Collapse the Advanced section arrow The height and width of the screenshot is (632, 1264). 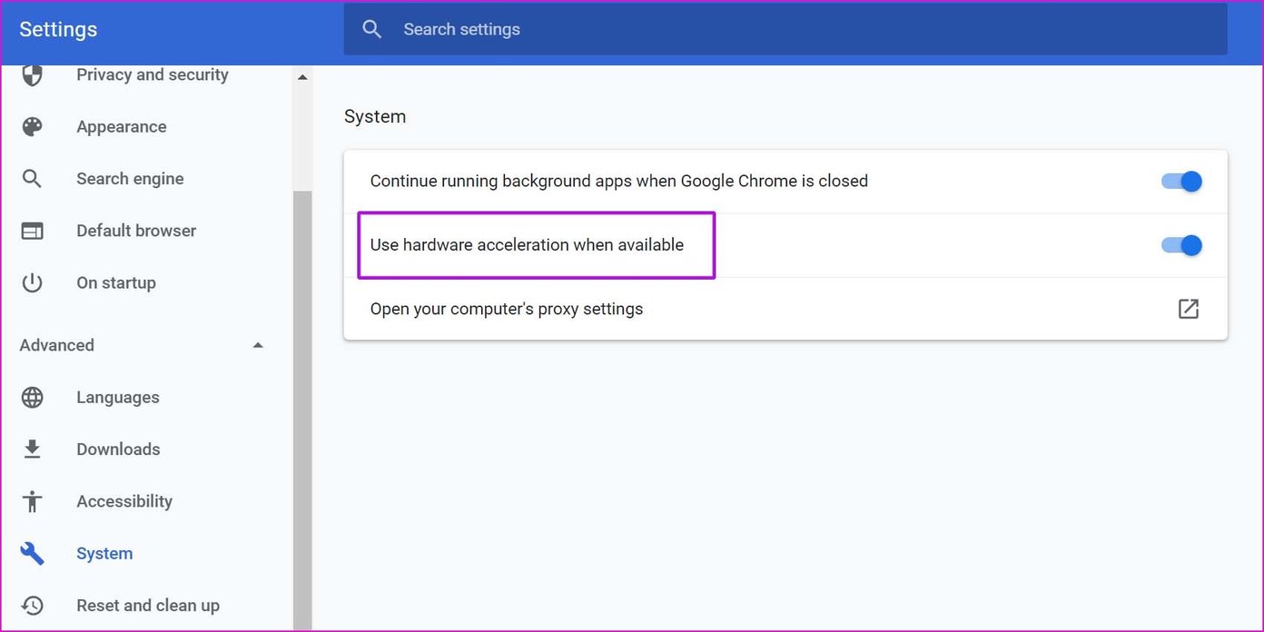pyautogui.click(x=258, y=345)
